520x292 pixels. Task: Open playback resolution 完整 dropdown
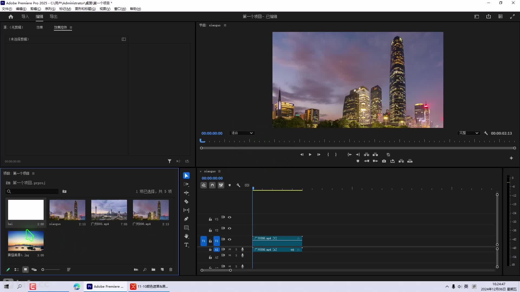click(x=469, y=133)
